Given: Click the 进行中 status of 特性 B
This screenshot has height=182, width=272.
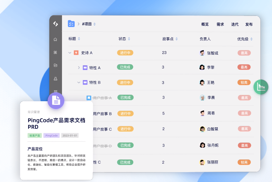Looking at the screenshot, I should [125, 82].
